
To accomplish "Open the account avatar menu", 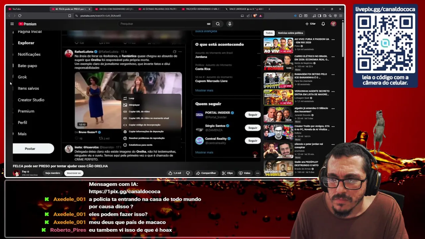I will point(333,24).
